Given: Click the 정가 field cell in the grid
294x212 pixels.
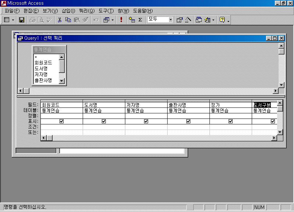Looking at the screenshot, I should pyautogui.click(x=231, y=105).
